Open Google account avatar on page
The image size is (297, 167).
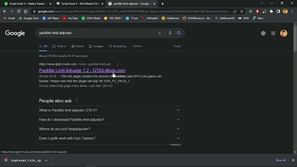(x=284, y=33)
